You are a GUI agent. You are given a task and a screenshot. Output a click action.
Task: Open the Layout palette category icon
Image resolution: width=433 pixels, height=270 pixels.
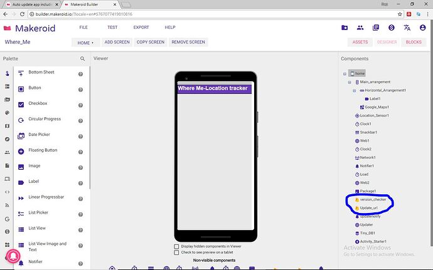point(7,86)
